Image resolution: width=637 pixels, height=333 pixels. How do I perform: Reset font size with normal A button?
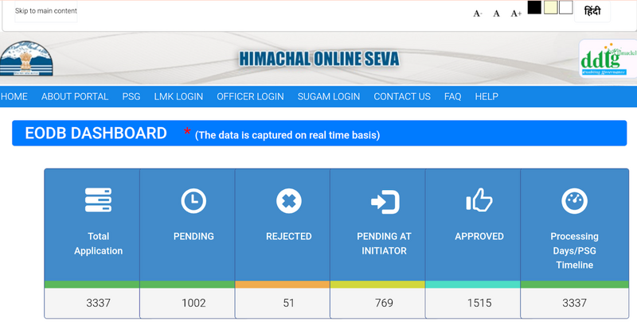pyautogui.click(x=497, y=14)
